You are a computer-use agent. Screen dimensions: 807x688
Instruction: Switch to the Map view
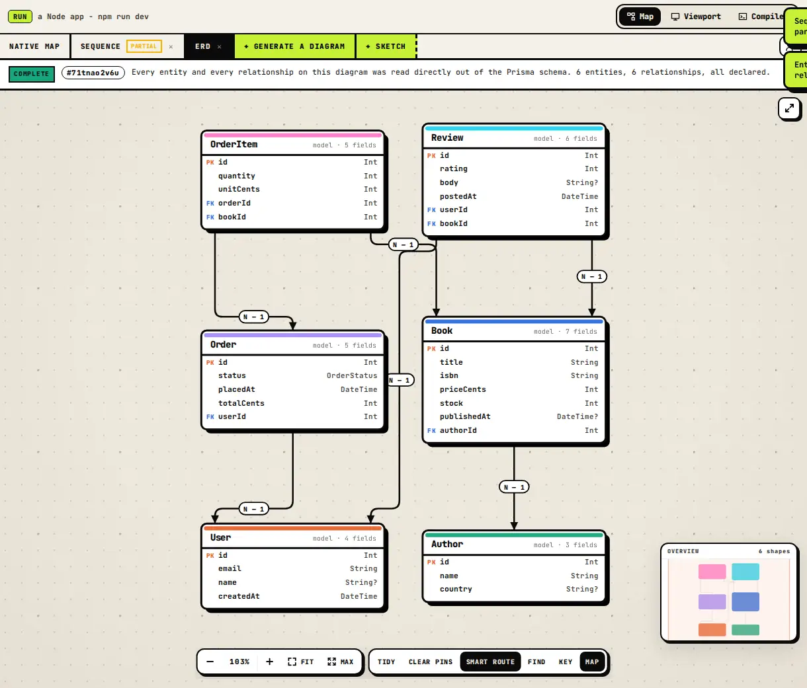coord(640,17)
